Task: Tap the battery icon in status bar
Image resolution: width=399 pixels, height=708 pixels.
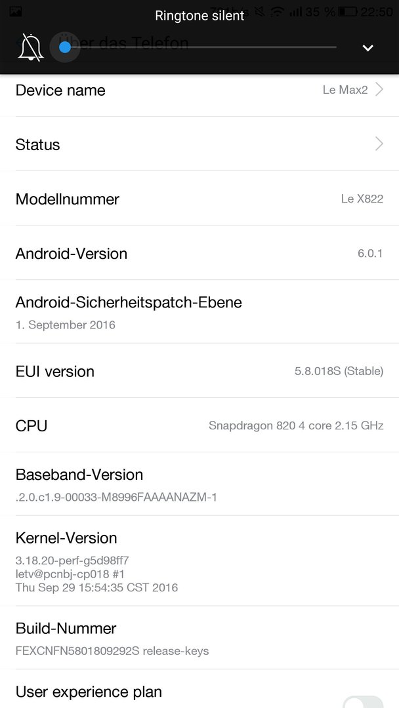Action: 347,12
